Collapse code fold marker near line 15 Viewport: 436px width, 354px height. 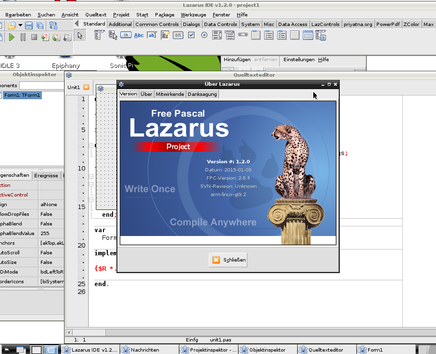[91, 199]
